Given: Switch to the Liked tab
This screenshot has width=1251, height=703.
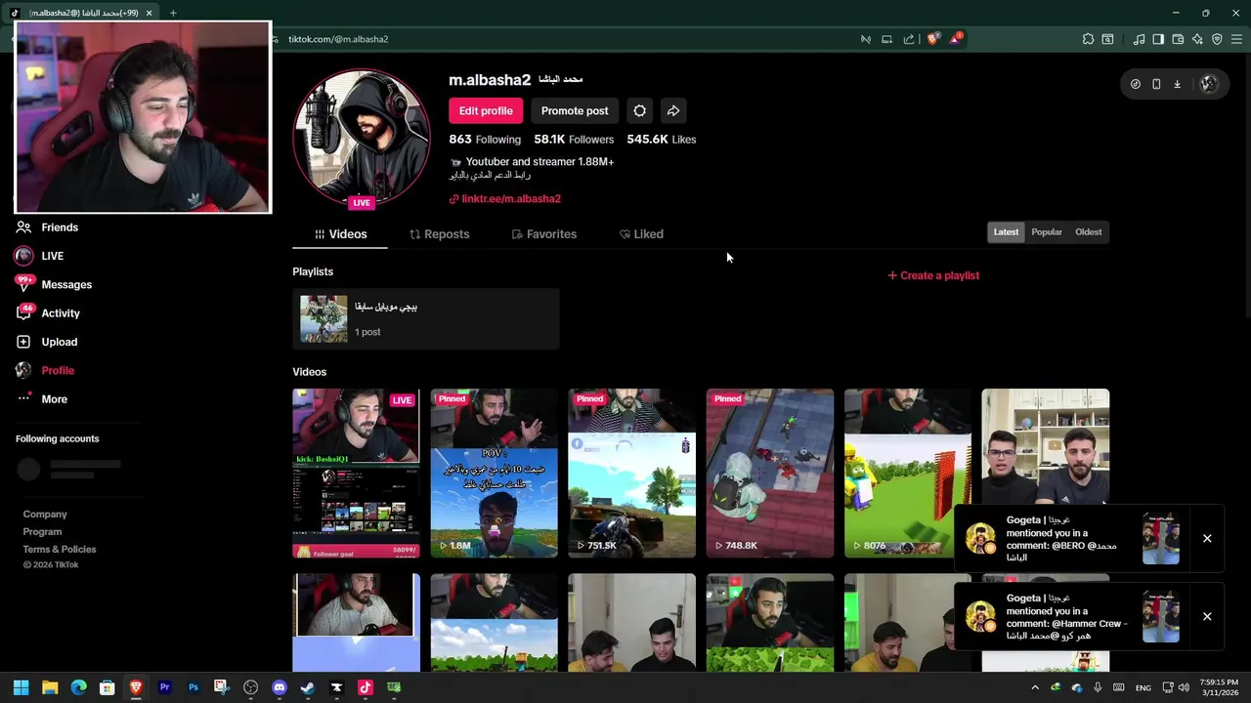Looking at the screenshot, I should pos(641,234).
